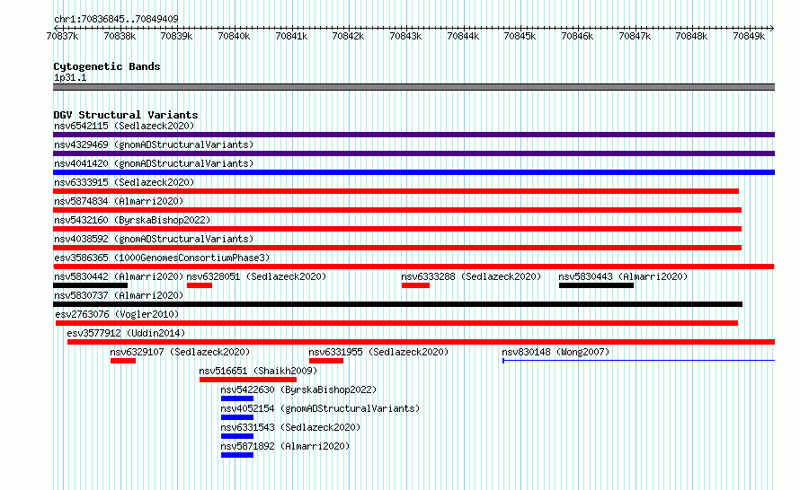800x490 pixels.
Task: Open variant nsv6542115 (Sedlazeck2020) label
Action: point(124,126)
